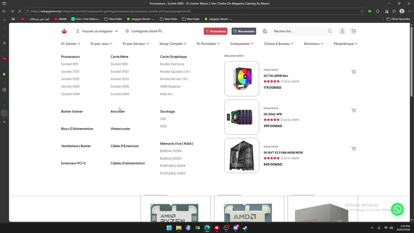Open volume control in system tray
The image size is (414, 233).
point(391,228)
